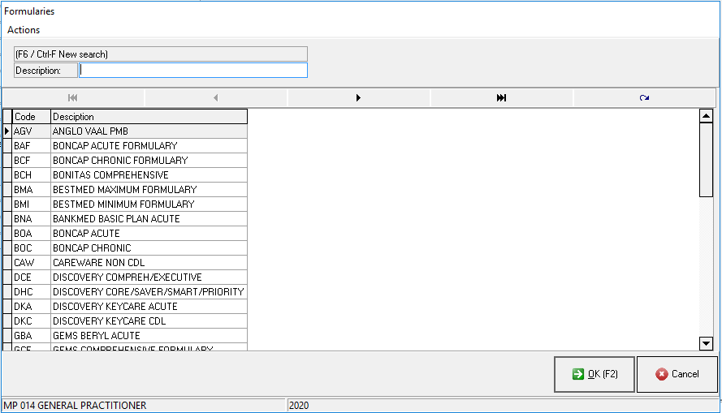Click the Desciption column header
Screen dimensions: 722x413
click(149, 117)
